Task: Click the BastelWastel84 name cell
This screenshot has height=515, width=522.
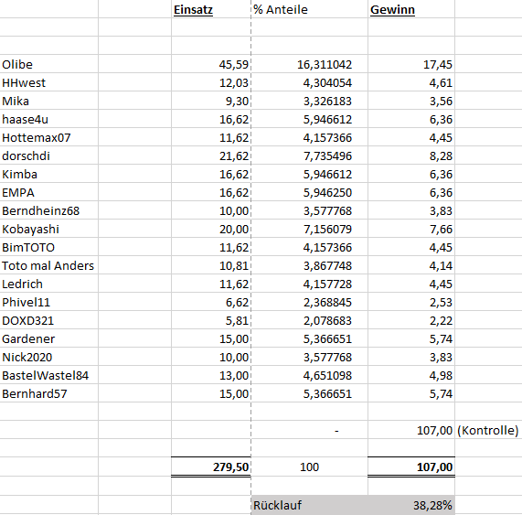Action: point(49,375)
